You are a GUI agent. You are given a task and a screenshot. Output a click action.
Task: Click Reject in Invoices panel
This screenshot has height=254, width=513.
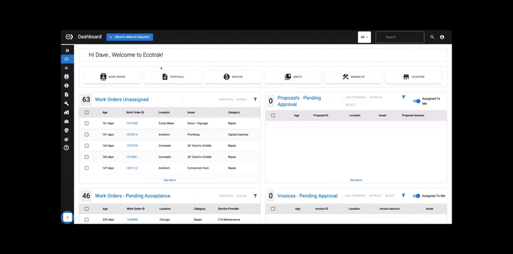(390, 195)
